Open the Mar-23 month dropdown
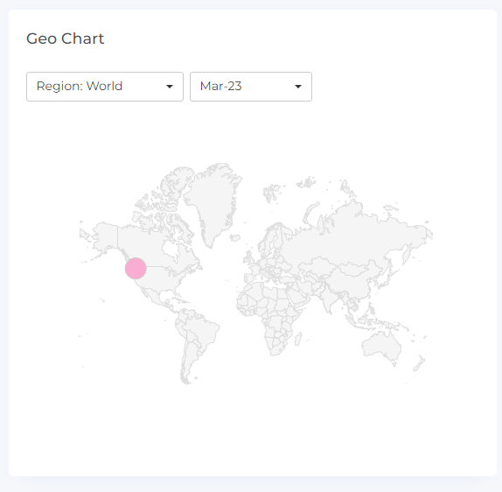Viewport: 502px width, 492px height. coord(251,87)
